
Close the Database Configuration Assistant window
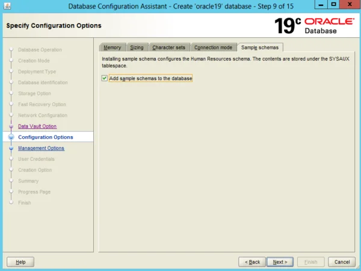(350, 4)
